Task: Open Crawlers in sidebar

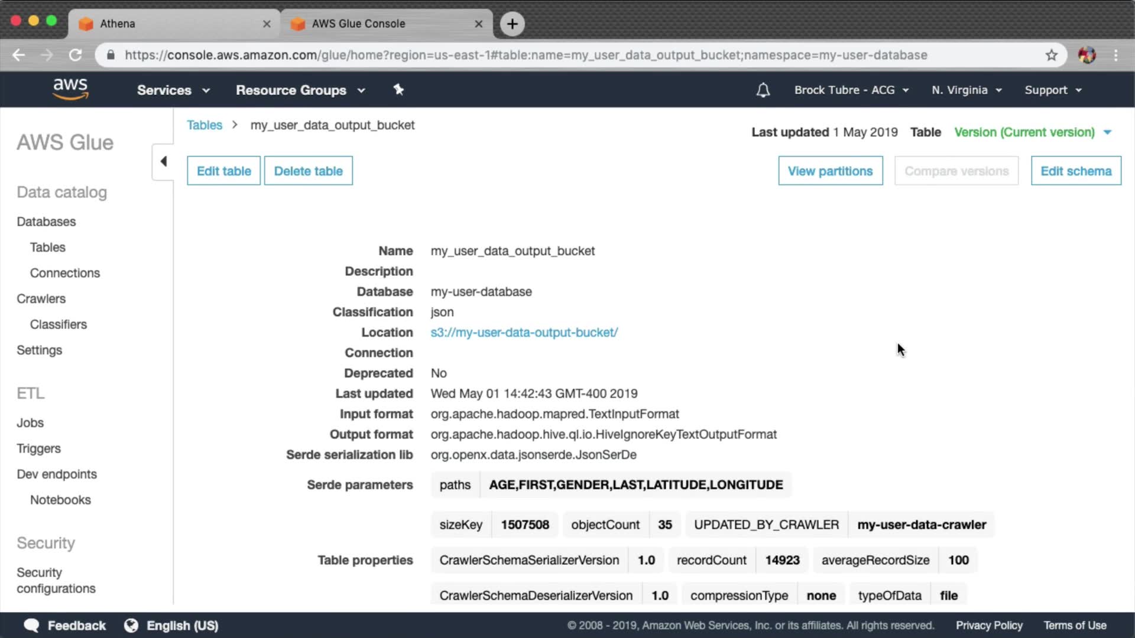Action: pyautogui.click(x=41, y=298)
